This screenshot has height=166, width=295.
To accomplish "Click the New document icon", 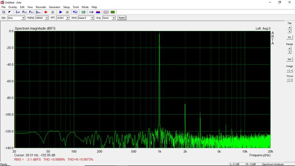I will point(4,12).
